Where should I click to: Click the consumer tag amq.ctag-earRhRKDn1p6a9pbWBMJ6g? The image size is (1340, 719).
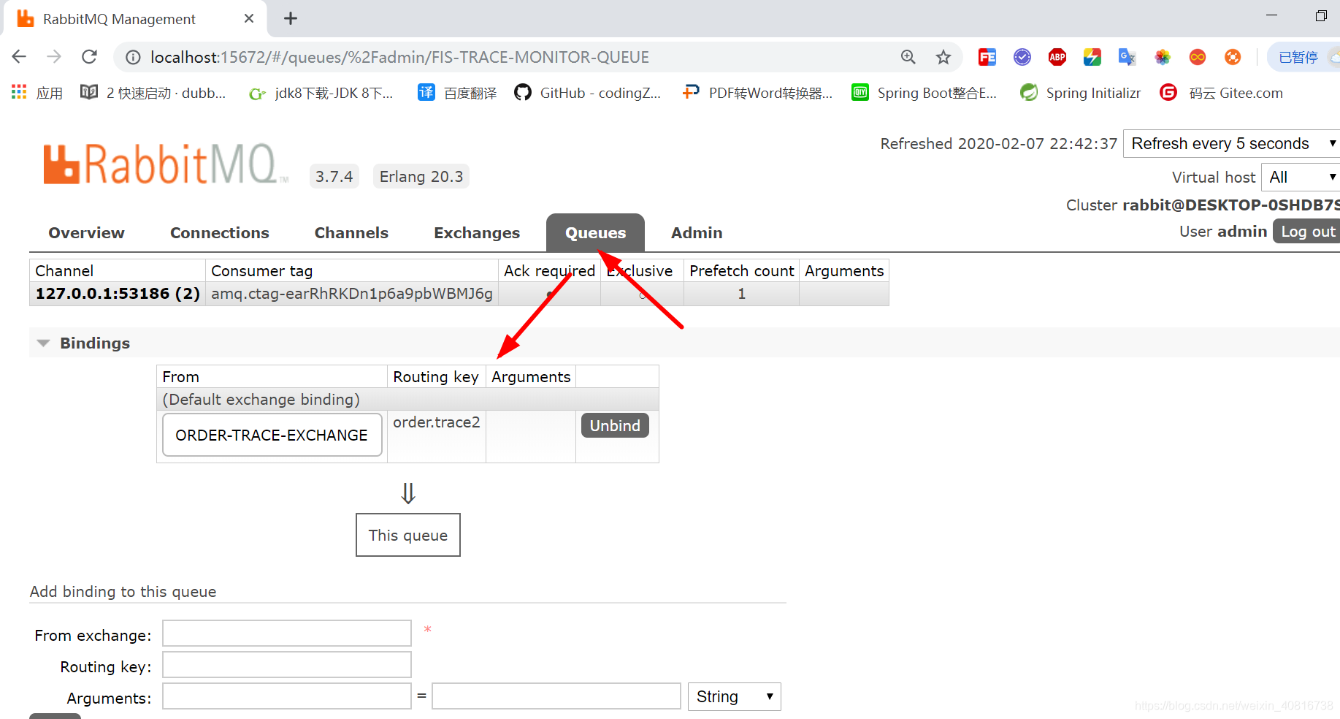coord(352,293)
